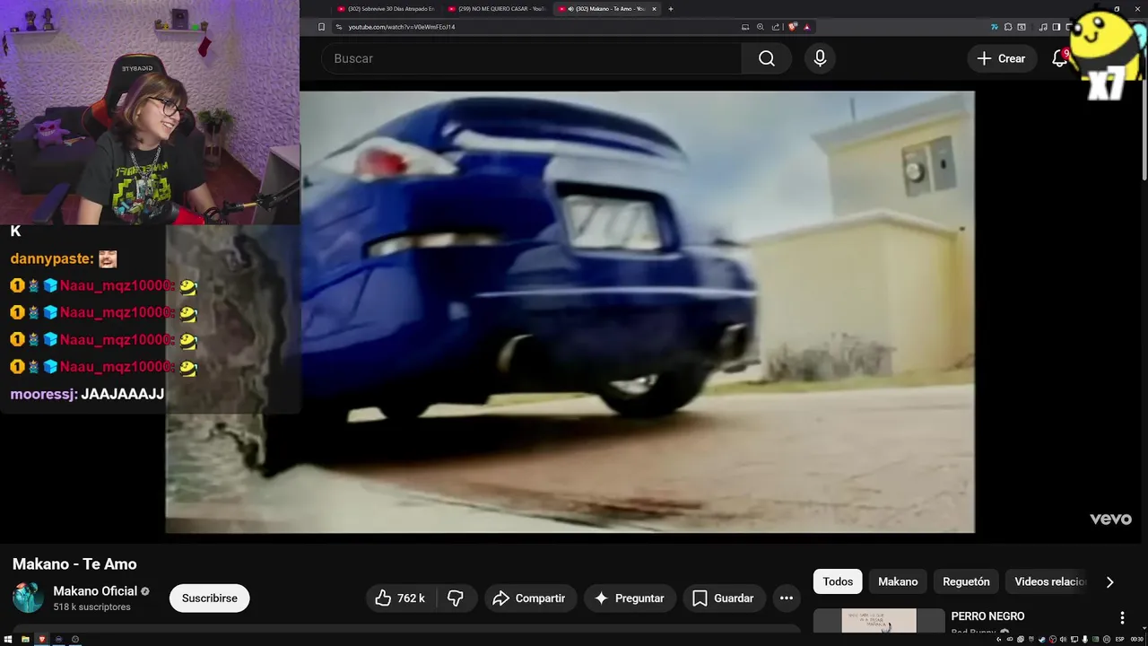Open PERRO NEGRO video thumbnail

(x=879, y=621)
